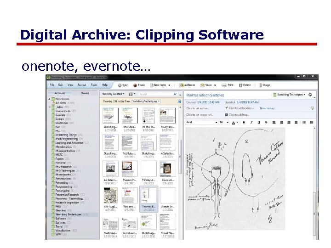
Task: Open the Notes by Created sort dropdown
Action: (x=113, y=94)
